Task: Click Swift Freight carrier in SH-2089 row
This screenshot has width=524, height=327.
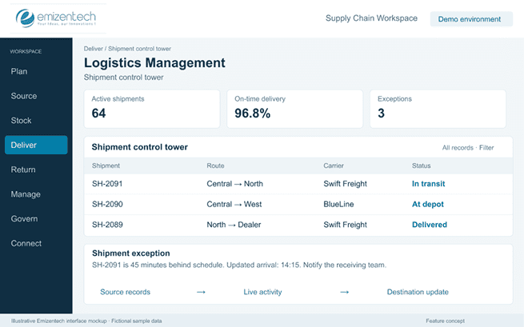Action: tap(345, 225)
